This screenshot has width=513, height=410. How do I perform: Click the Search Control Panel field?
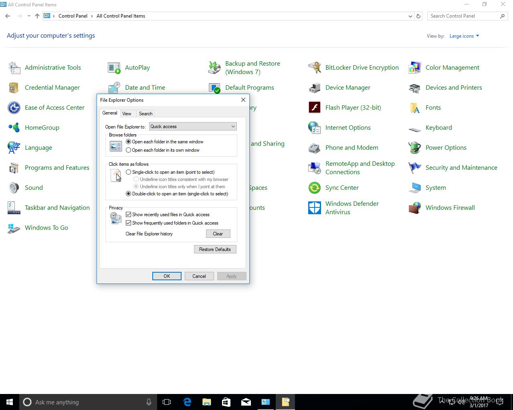point(467,16)
